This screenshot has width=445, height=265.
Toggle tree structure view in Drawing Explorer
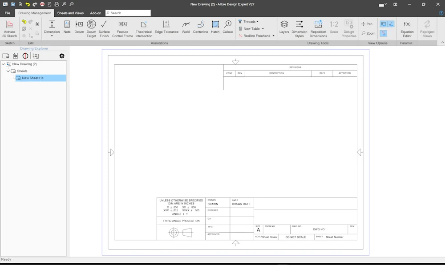tap(36, 56)
